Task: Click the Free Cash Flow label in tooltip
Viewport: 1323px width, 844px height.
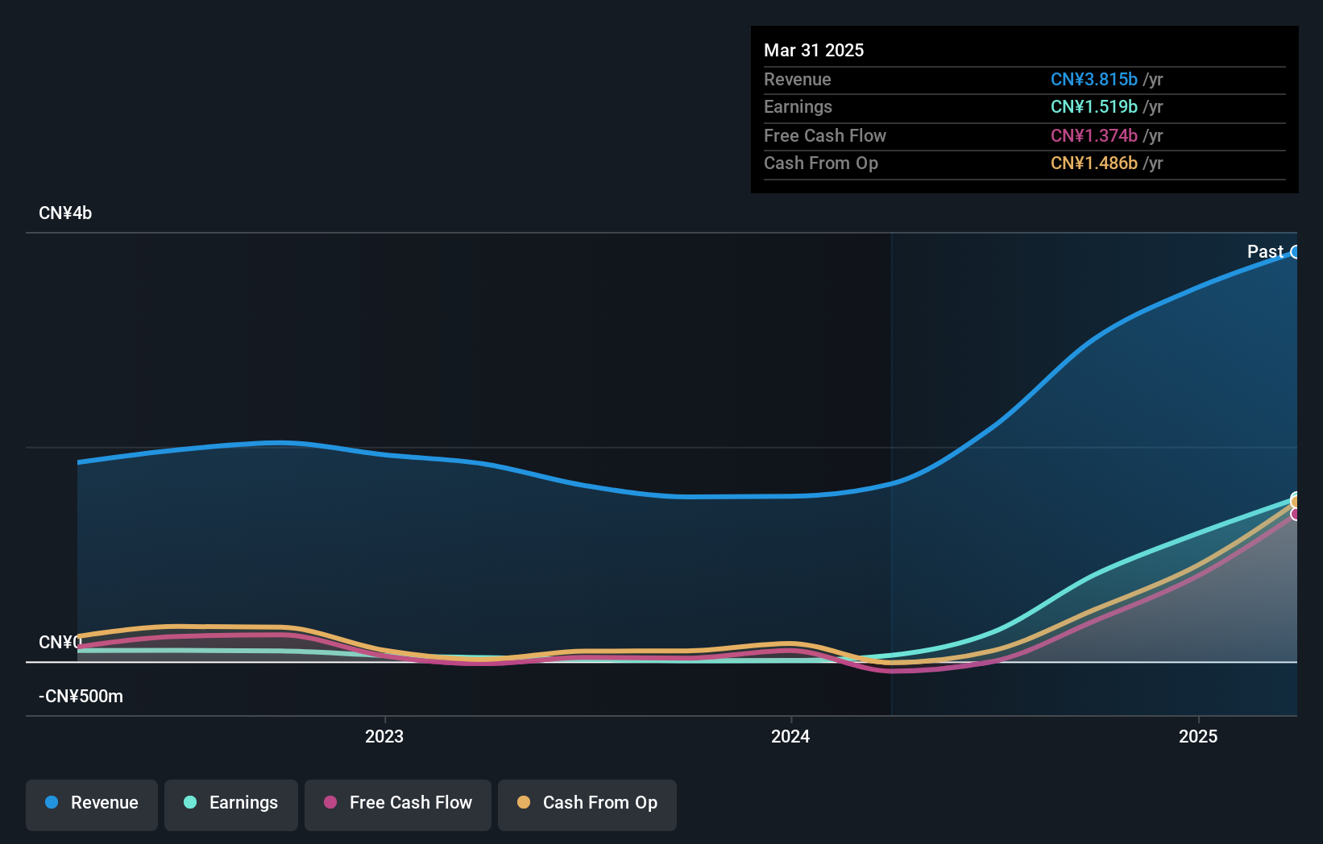Action: click(824, 135)
